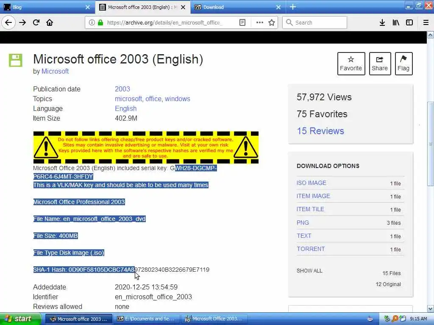The image size is (434, 325).
Task: Add item to favorites with Favorite button
Action: [x=351, y=63]
